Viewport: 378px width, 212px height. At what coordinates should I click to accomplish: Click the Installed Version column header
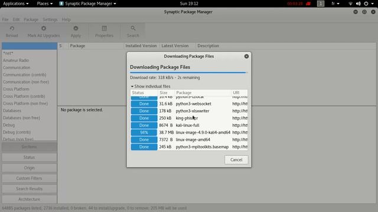tap(141, 46)
